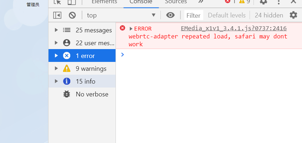Screen dimensions: 302x143
Task: Clear console with the ban icon
Action: pyautogui.click(x=72, y=15)
